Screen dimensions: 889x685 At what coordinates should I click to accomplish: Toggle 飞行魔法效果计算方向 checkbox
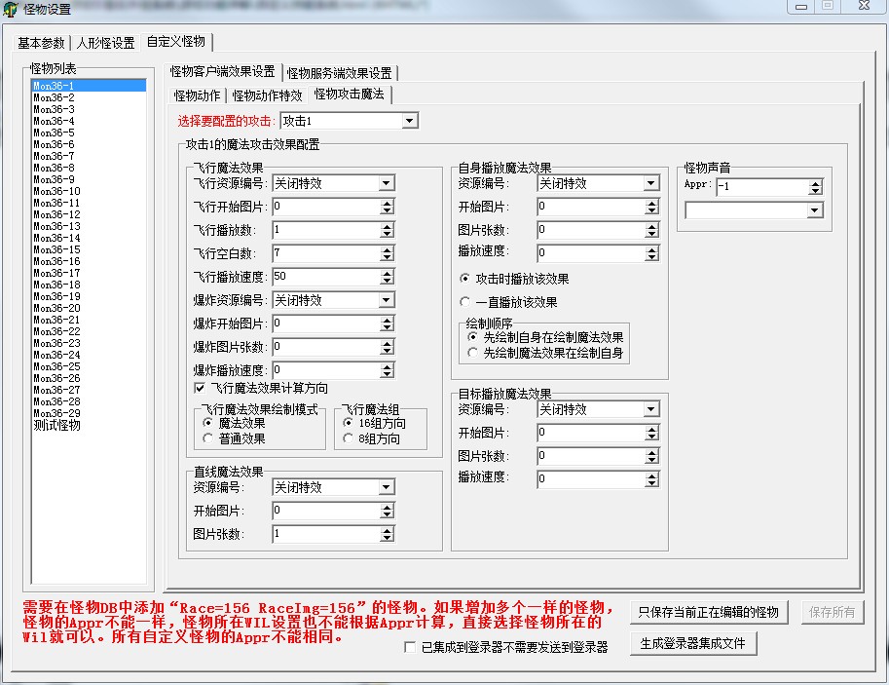(x=201, y=388)
